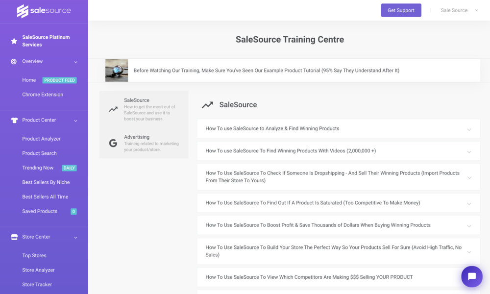The height and width of the screenshot is (294, 490).
Task: Click the trend icon next to SaleSource heading
Action: point(207,105)
